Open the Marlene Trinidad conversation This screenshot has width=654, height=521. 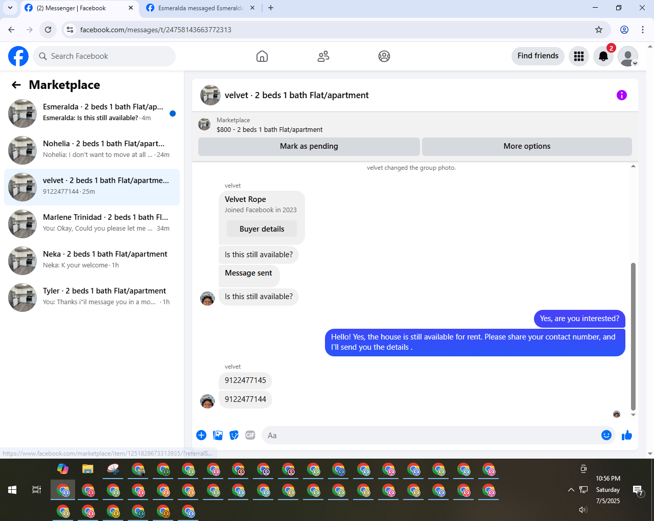[92, 224]
